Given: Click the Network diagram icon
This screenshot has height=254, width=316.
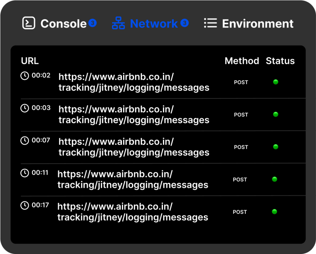Looking at the screenshot, I should tap(118, 23).
